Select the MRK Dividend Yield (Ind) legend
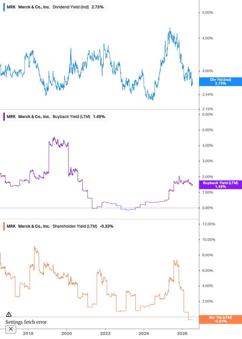Image resolution: width=242 pixels, height=339 pixels. [55, 7]
